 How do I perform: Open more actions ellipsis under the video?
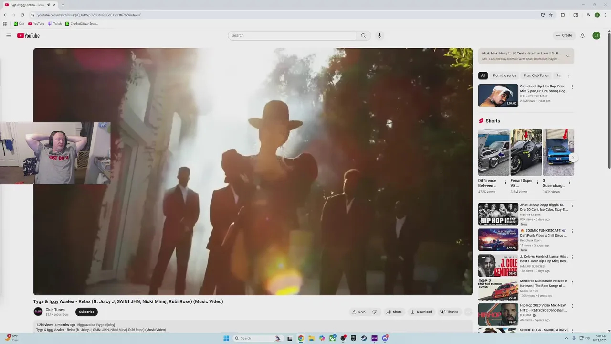(x=468, y=312)
